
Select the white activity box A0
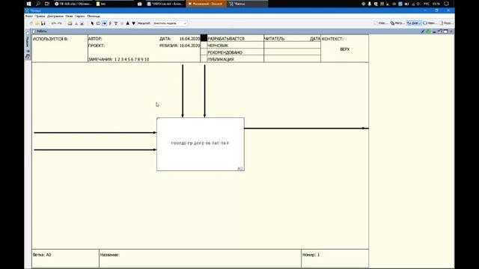[201, 144]
